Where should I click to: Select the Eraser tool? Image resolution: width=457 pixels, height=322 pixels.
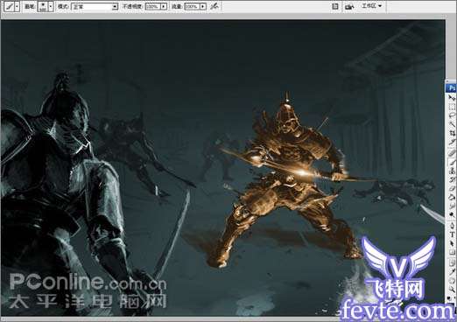(x=452, y=188)
